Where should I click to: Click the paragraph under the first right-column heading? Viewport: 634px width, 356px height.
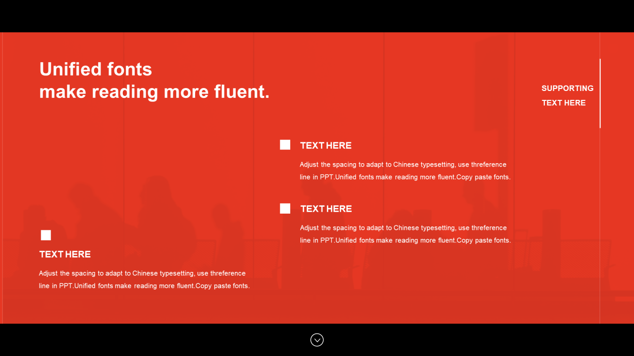pyautogui.click(x=405, y=171)
